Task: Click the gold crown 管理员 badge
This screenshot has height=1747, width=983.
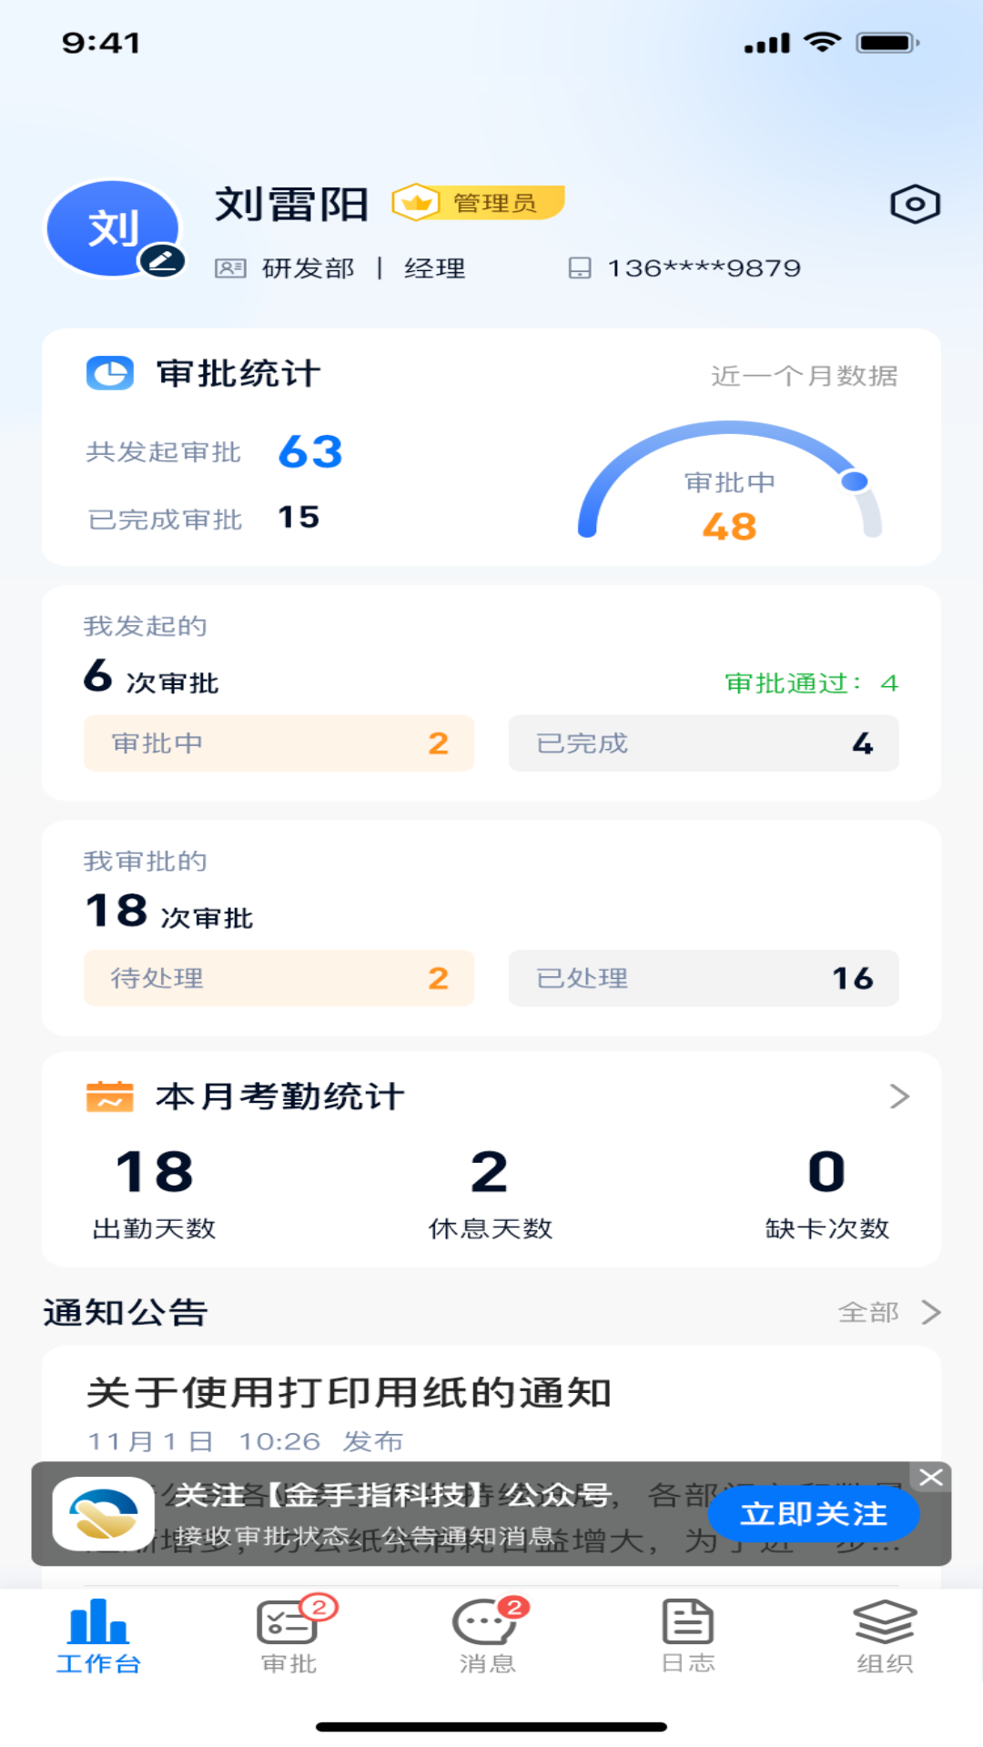Action: click(x=478, y=203)
